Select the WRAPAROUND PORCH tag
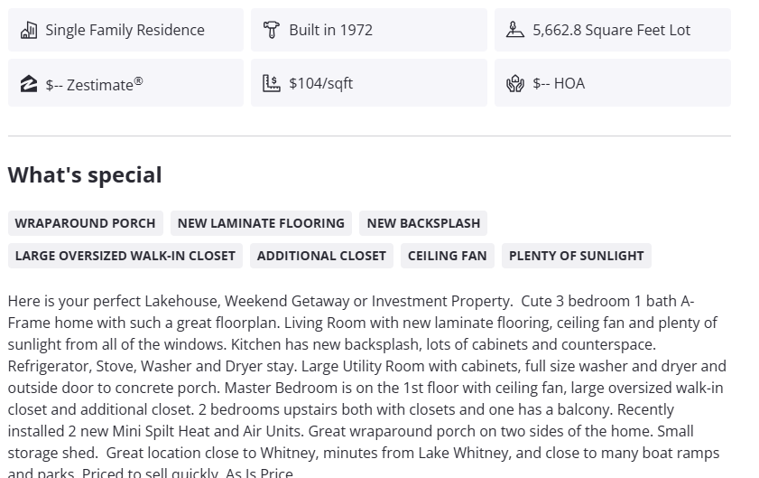 point(85,223)
